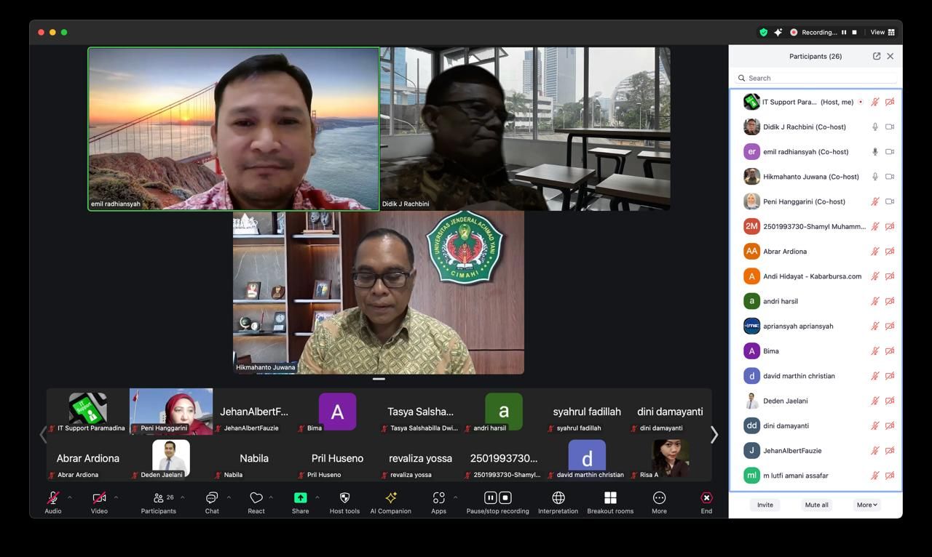Open the Apps panel
This screenshot has width=932, height=557.
[438, 502]
